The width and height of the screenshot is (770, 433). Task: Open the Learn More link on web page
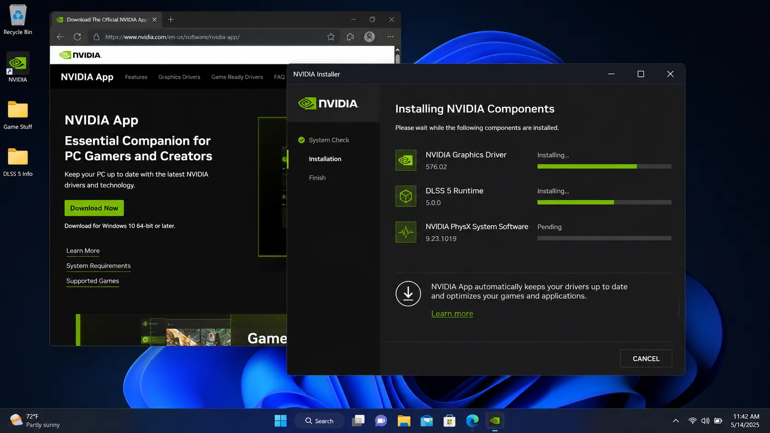click(83, 251)
